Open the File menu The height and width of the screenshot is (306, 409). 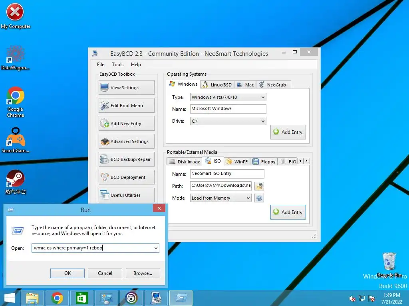[x=101, y=65]
